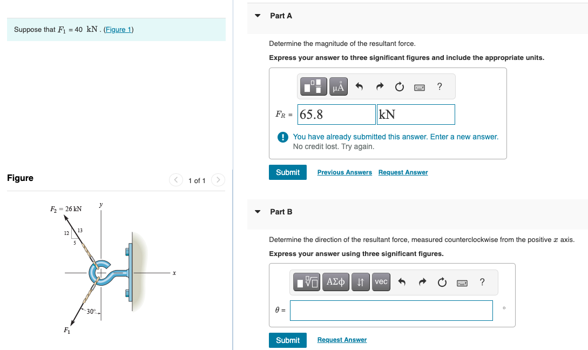Click the math template icon in Part B toolbar
588x350 pixels.
pyautogui.click(x=307, y=282)
